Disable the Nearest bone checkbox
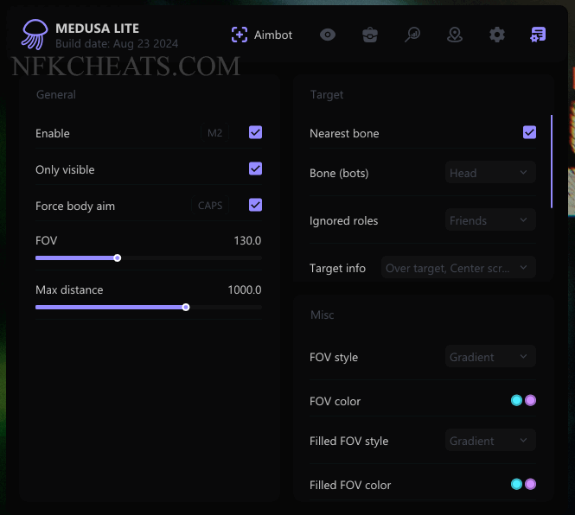This screenshot has width=575, height=515. click(529, 132)
